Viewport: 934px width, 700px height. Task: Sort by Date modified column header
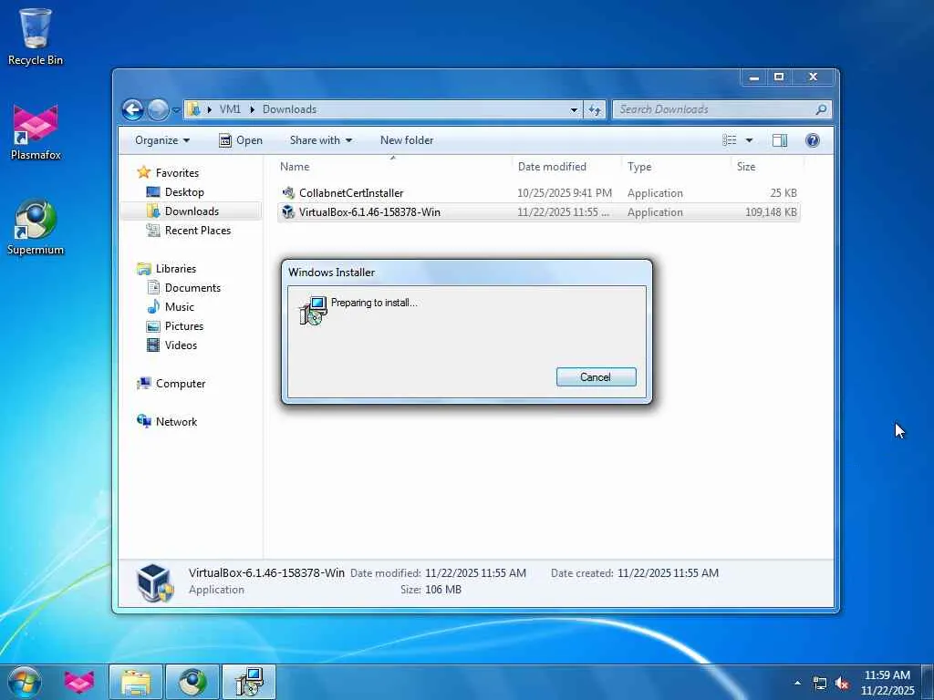[x=566, y=167]
